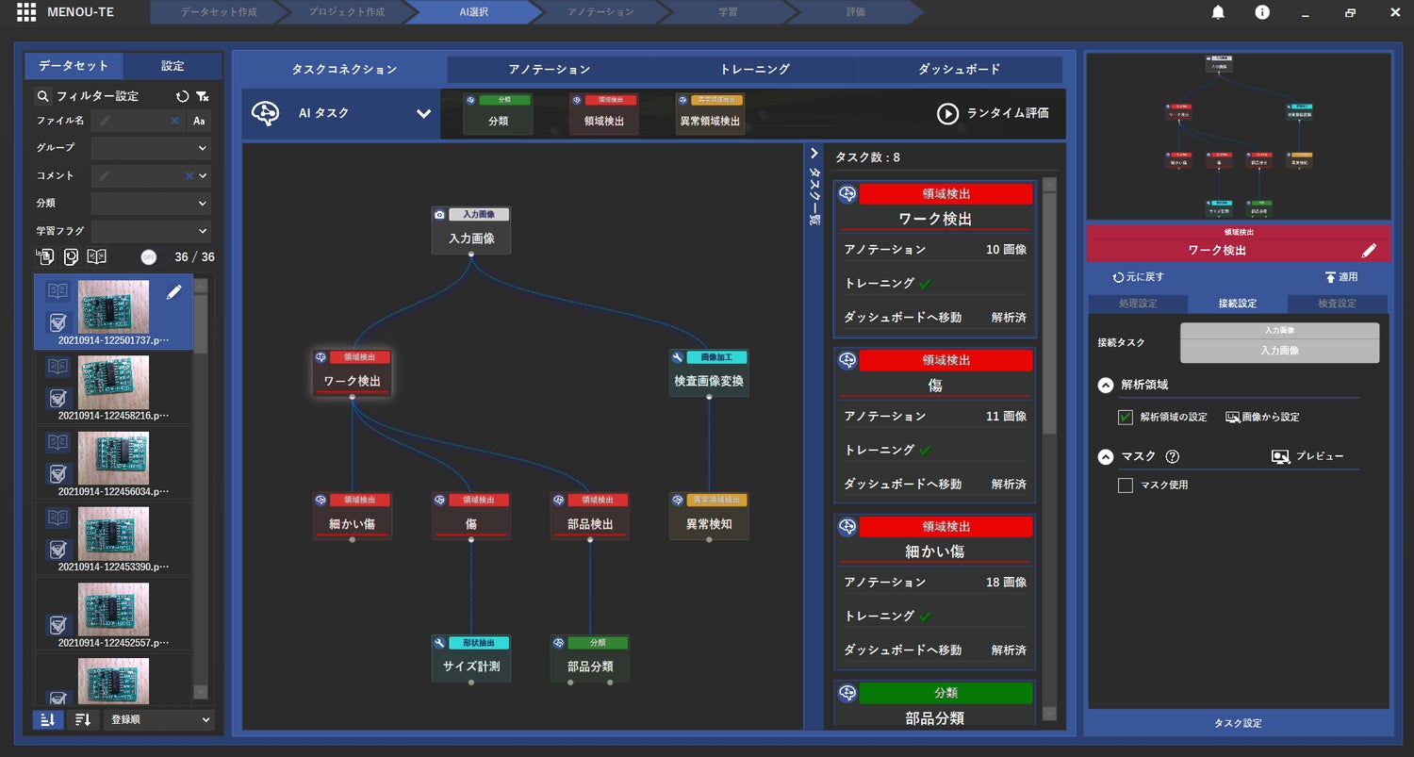1414x757 pixels.
Task: Enable the マスク使用 checkbox
Action: point(1126,485)
